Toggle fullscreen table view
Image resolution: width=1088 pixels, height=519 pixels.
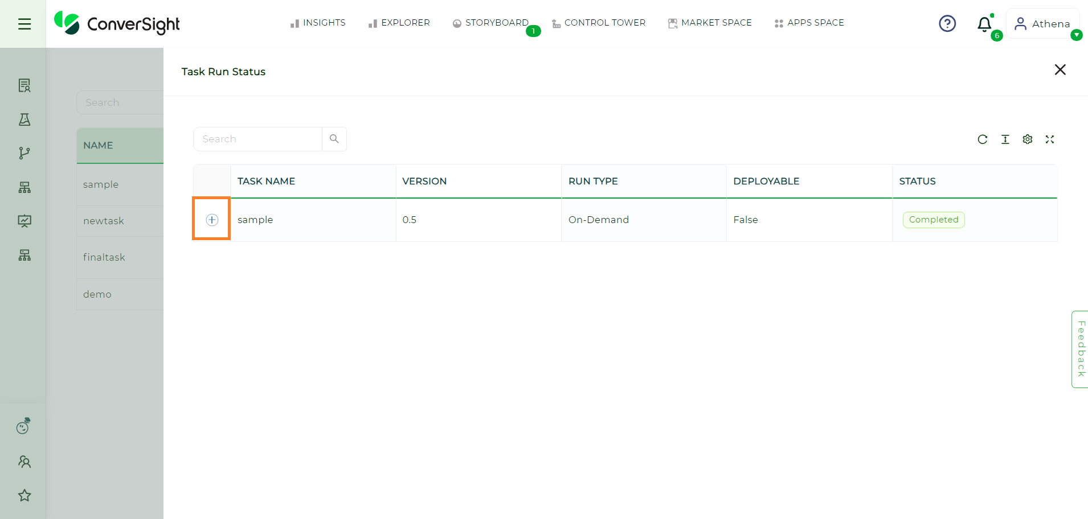(1050, 139)
